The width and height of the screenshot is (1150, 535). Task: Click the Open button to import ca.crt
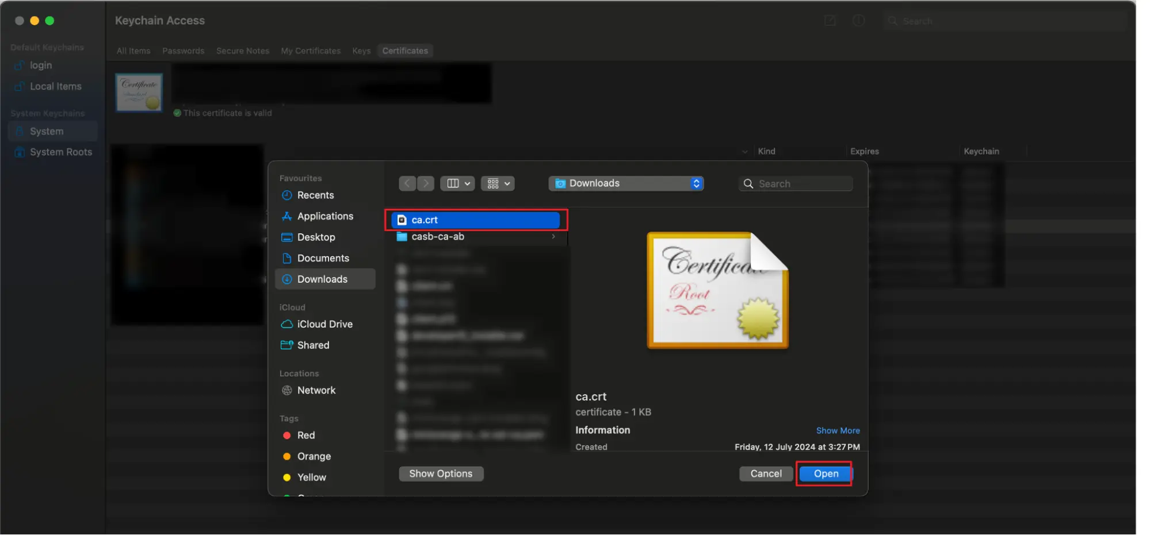pos(824,474)
